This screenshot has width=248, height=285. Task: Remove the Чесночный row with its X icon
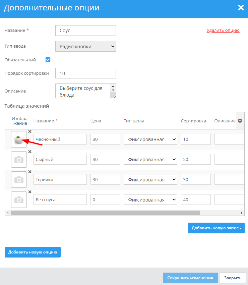tap(30, 132)
